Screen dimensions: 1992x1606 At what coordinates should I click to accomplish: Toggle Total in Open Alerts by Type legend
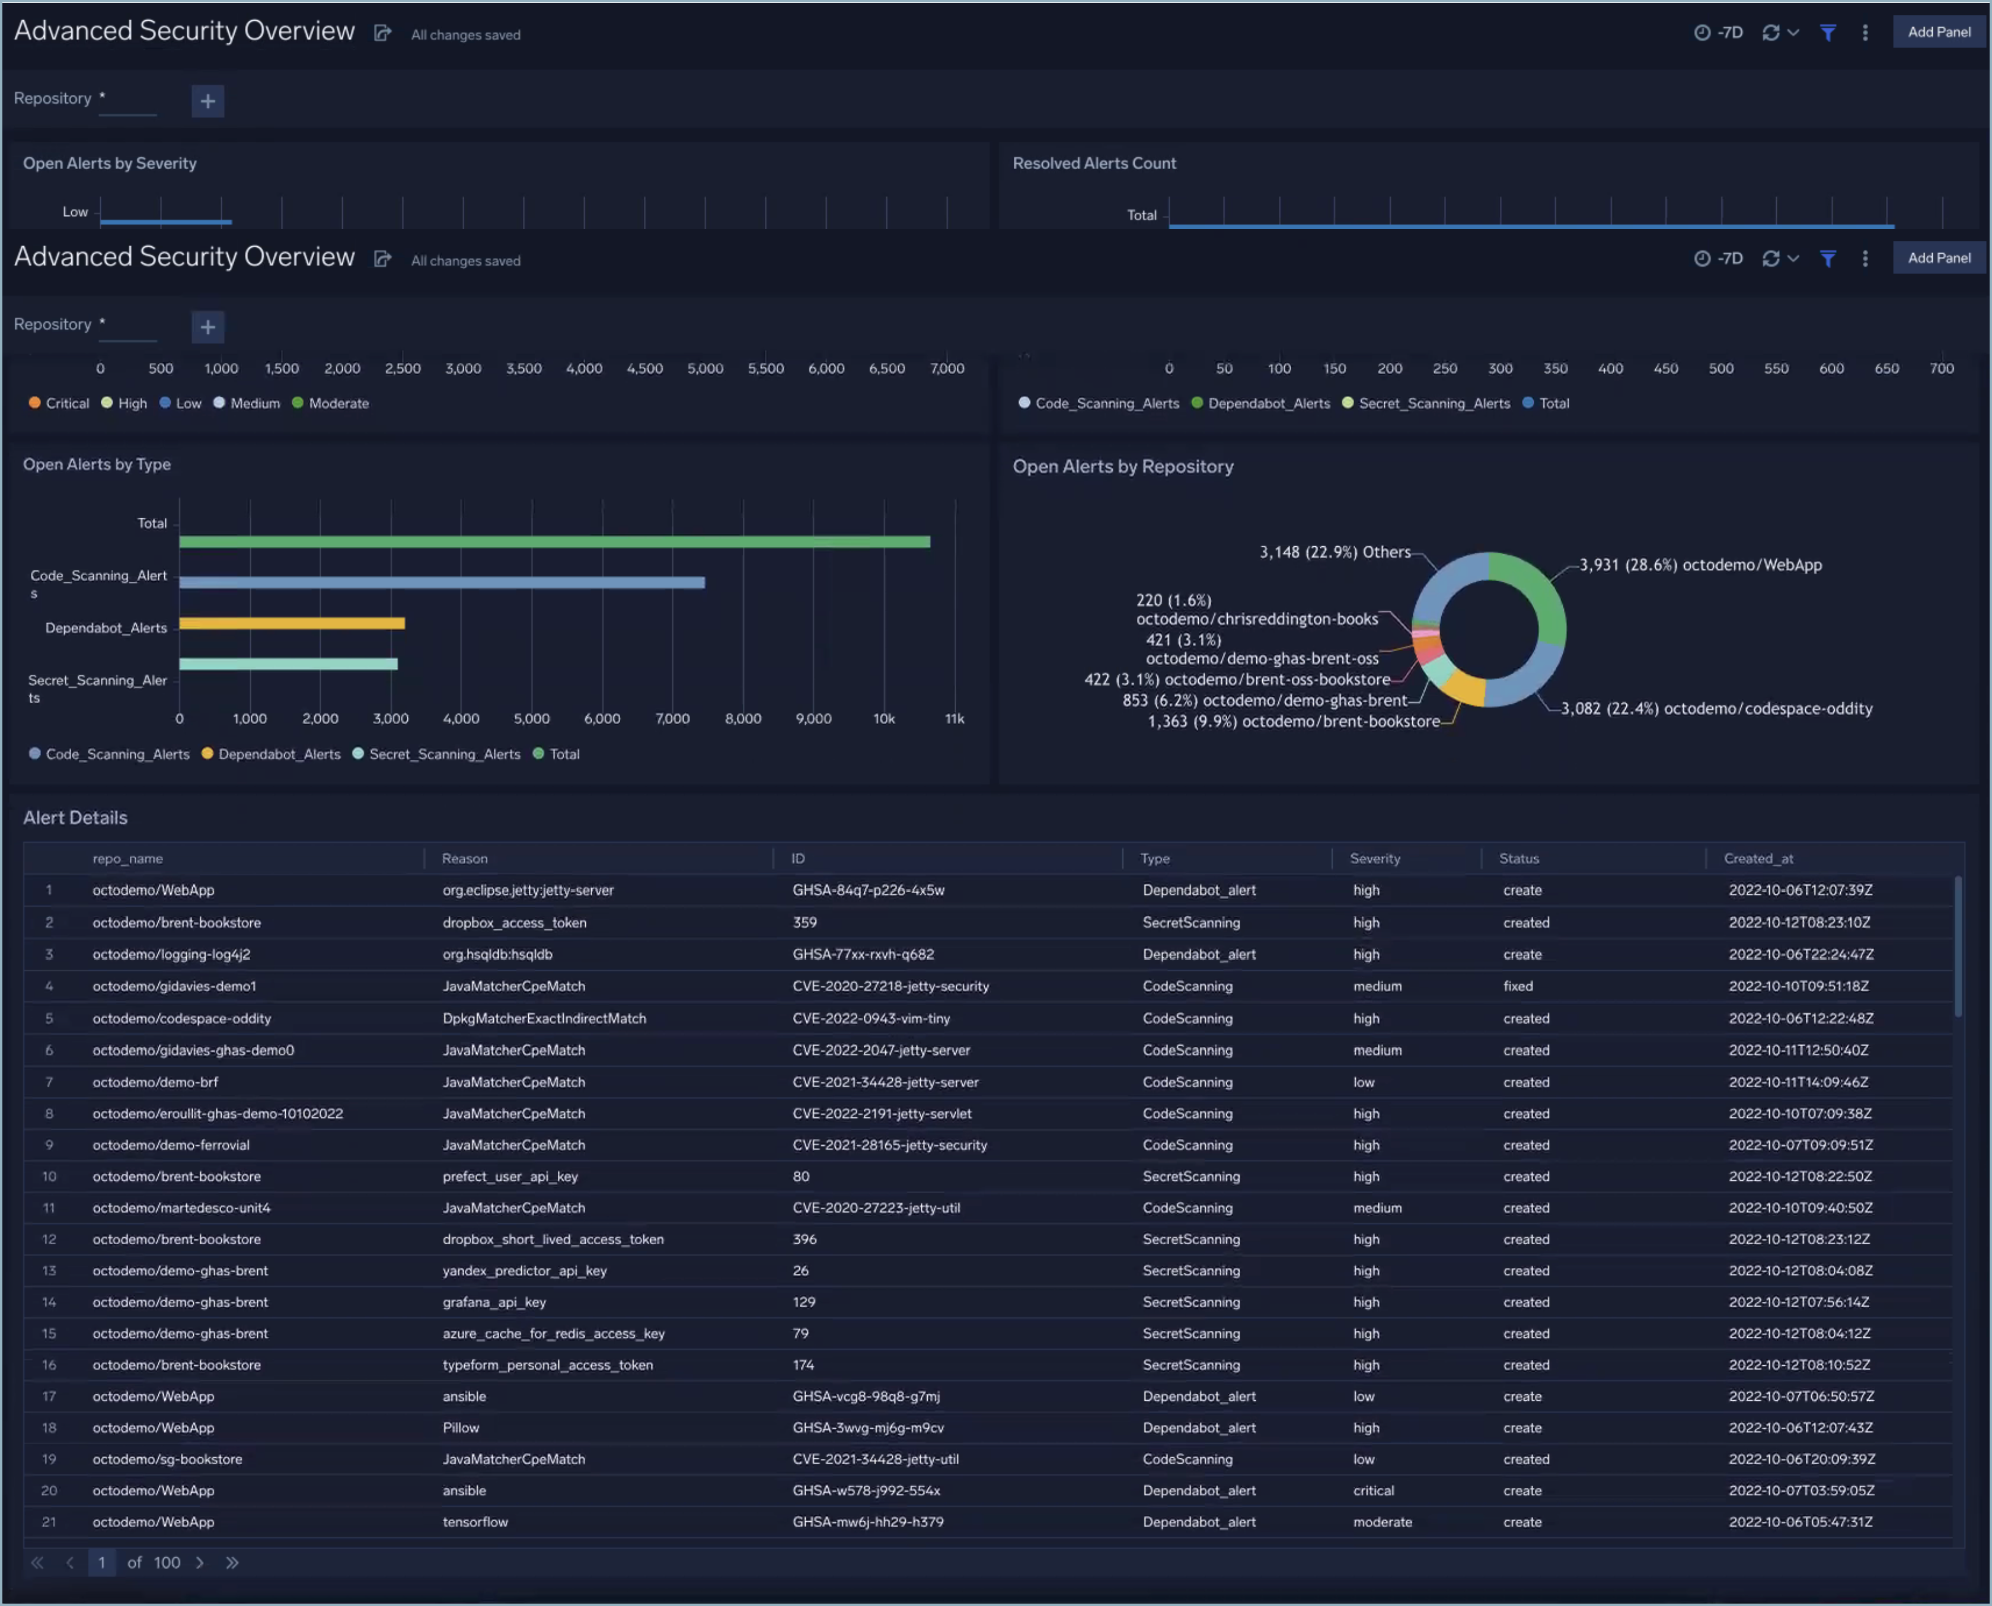(x=557, y=754)
